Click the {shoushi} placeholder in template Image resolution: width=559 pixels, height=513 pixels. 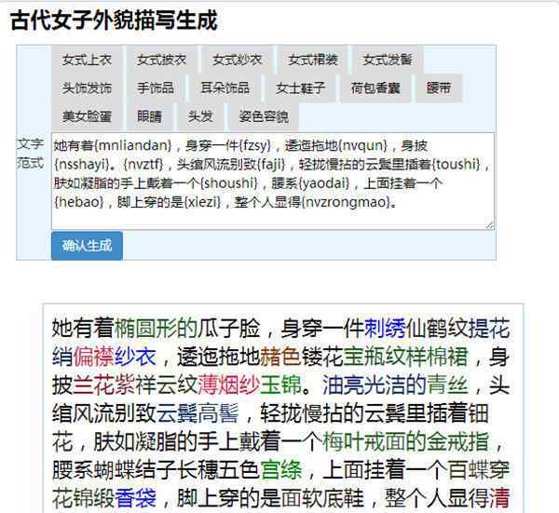[x=228, y=183]
